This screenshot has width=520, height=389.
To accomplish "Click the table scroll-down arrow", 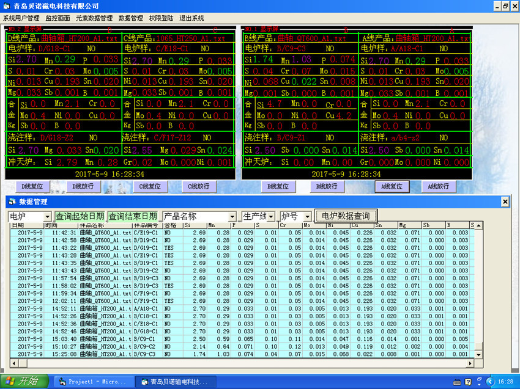I will click(x=478, y=354).
